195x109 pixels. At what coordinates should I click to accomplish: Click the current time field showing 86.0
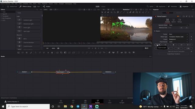[x=147, y=48]
